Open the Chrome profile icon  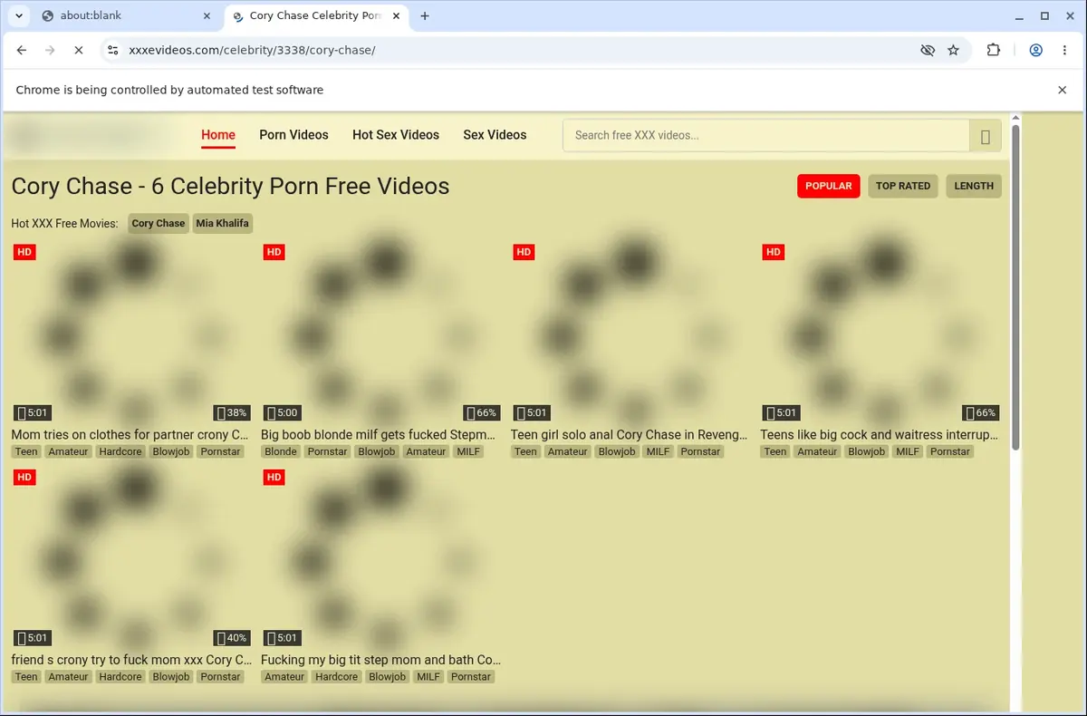tap(1036, 51)
